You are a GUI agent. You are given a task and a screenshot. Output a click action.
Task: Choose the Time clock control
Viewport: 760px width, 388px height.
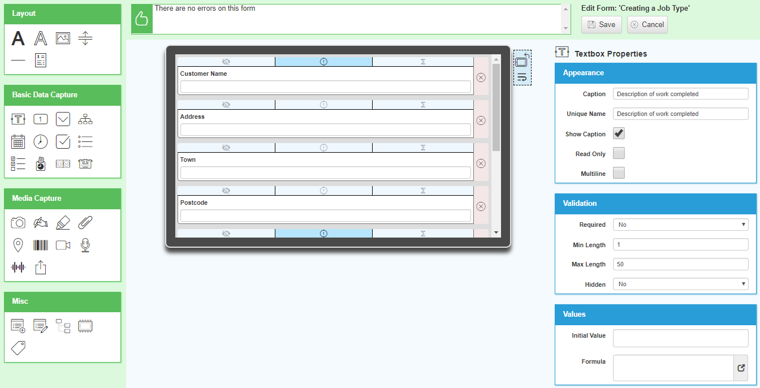point(40,141)
